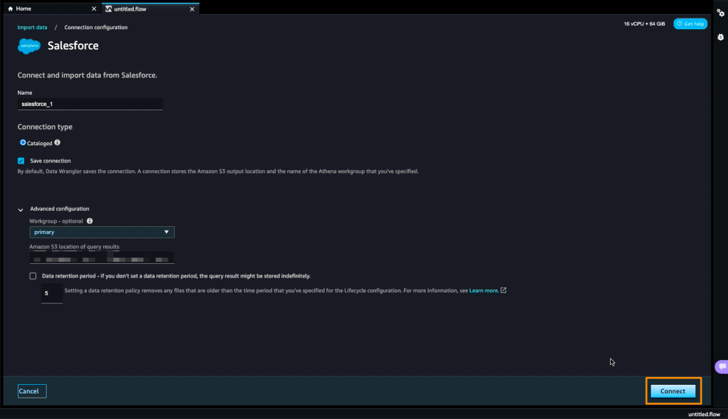Click info icon next to Cataloged

(58, 143)
